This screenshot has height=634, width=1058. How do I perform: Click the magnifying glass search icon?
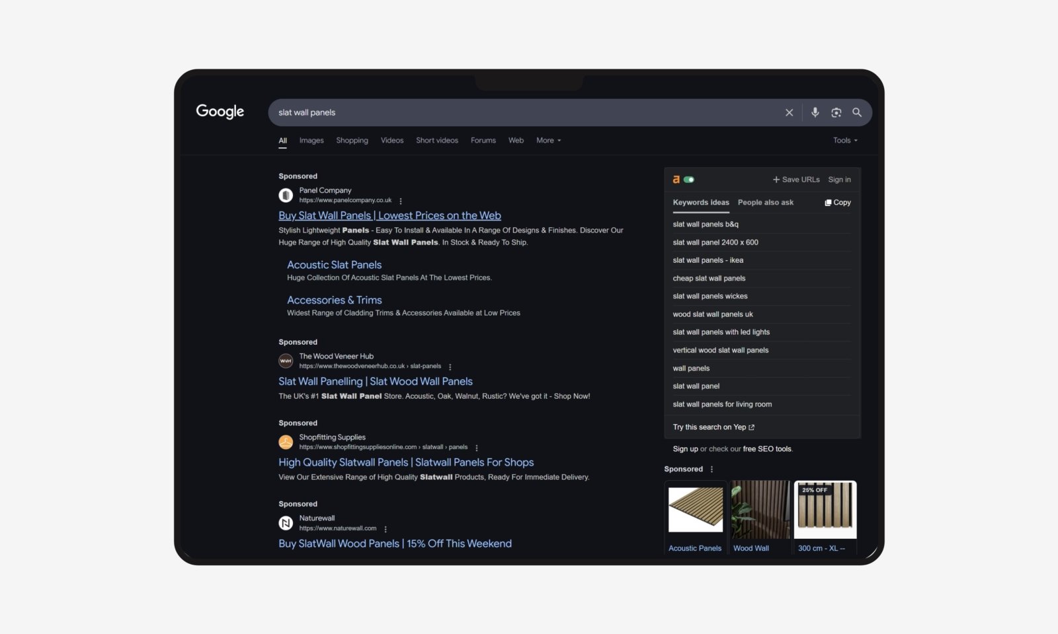coord(857,112)
